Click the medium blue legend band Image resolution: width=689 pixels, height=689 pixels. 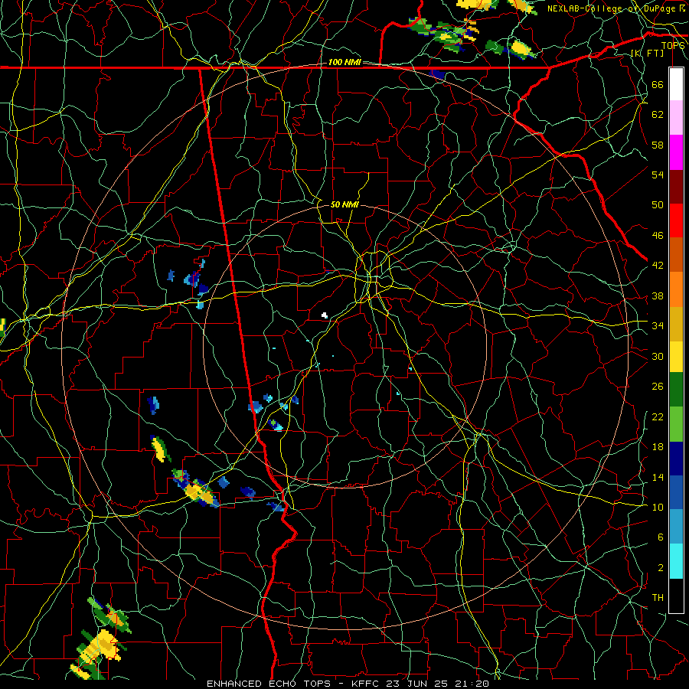click(x=676, y=492)
